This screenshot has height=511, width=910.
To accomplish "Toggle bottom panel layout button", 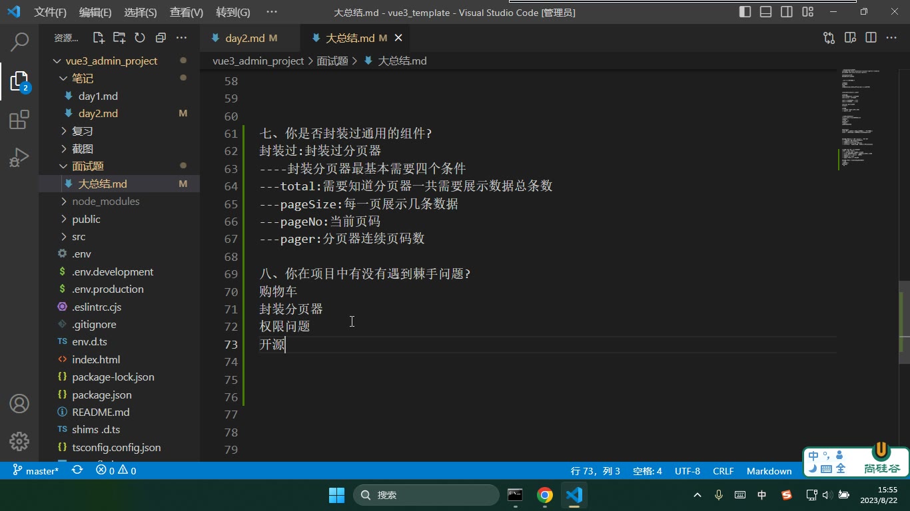I will [766, 12].
